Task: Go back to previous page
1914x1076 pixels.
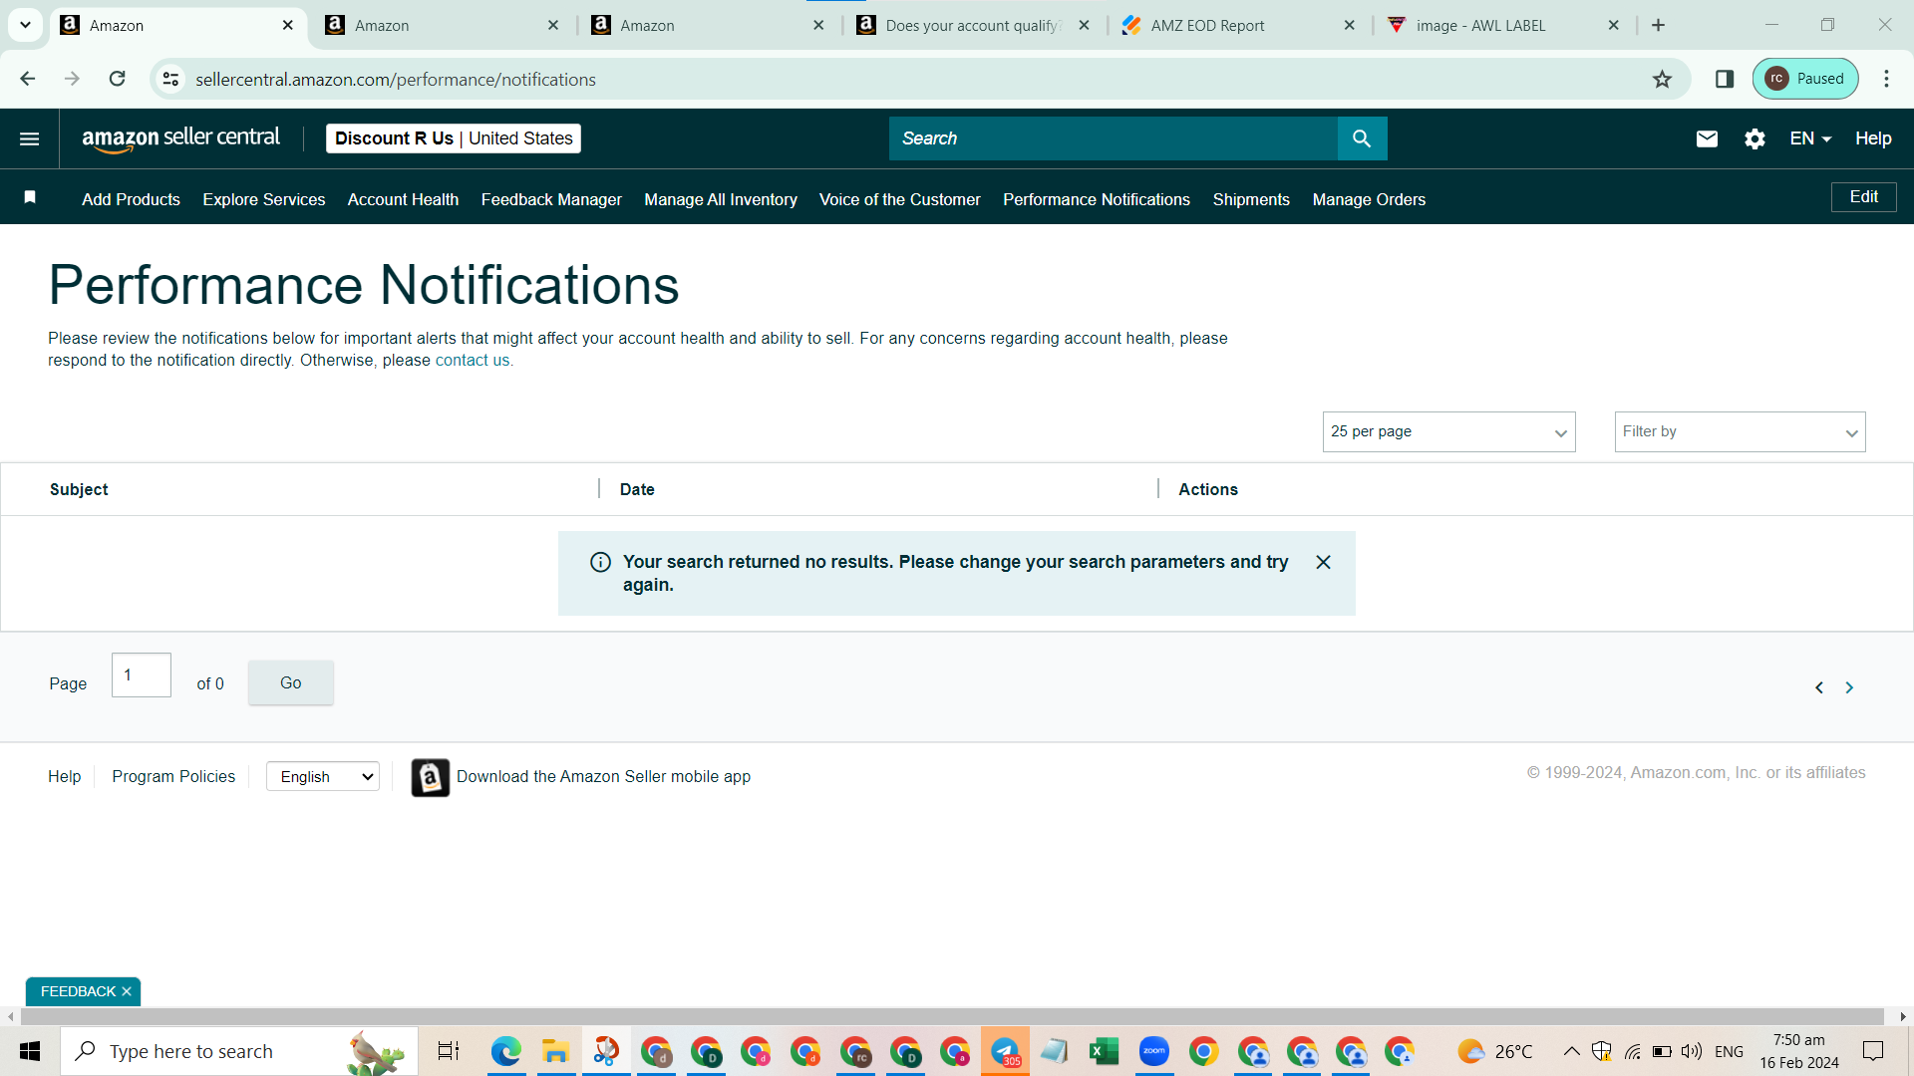Action: pos(28,79)
